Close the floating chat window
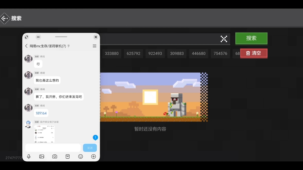The image size is (303, 170). tap(96, 37)
